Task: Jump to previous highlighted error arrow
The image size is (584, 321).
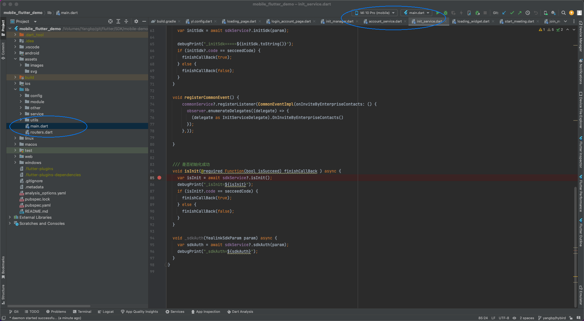Action: click(x=568, y=30)
